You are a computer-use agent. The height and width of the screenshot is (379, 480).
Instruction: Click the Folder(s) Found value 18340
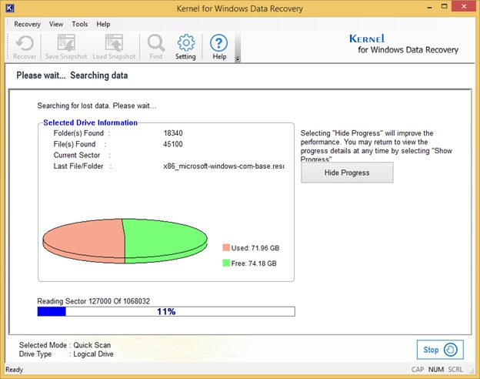pos(173,133)
